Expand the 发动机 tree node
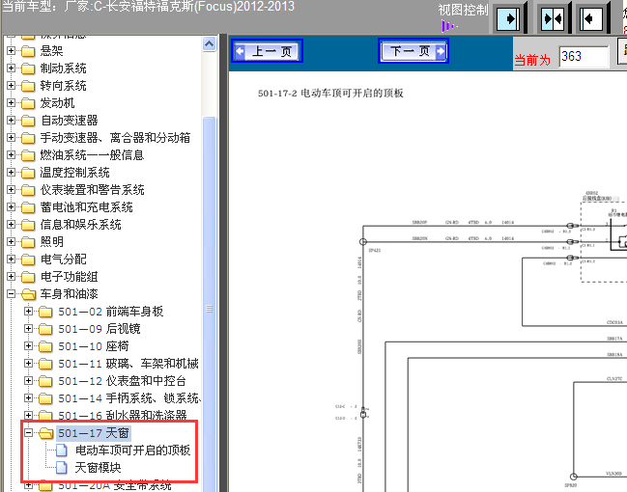 coord(12,103)
